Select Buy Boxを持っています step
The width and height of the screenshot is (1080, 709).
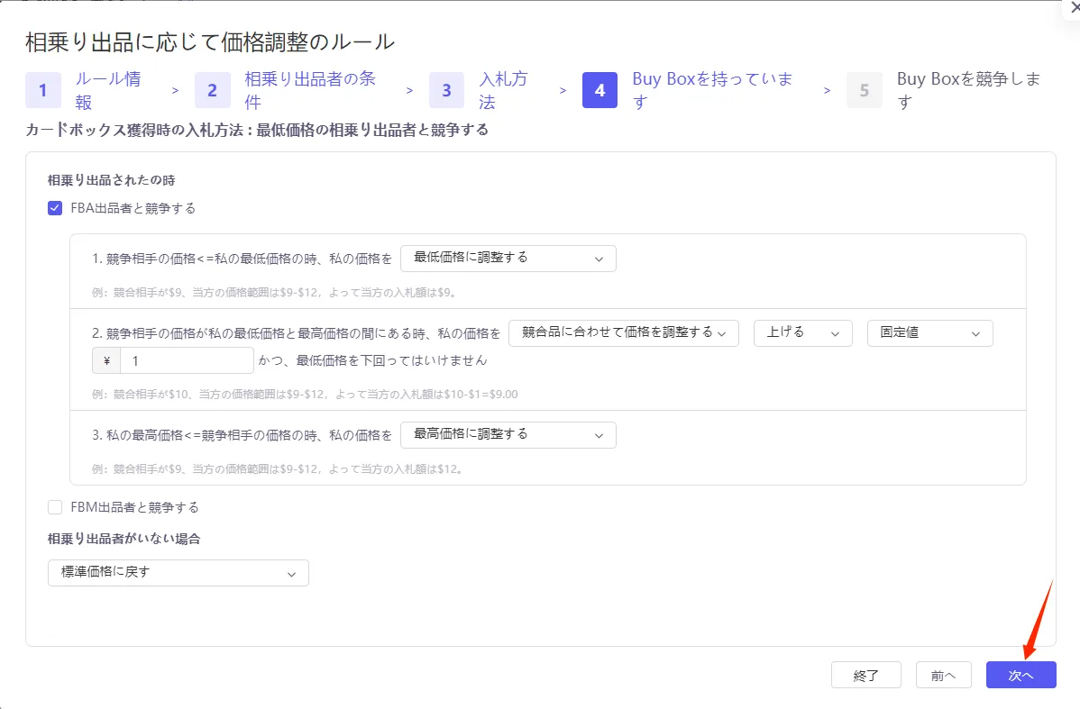713,90
